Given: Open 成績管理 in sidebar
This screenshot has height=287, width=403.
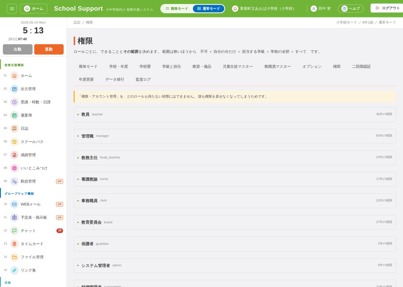Looking at the screenshot, I should [x=33, y=155].
